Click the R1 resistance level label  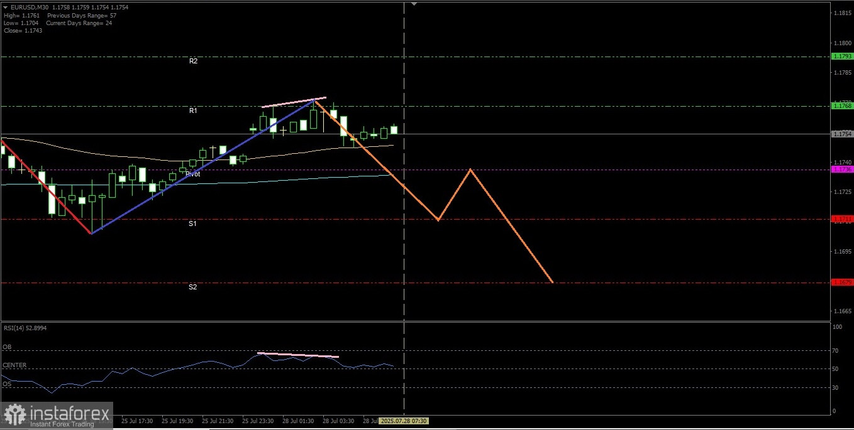(193, 110)
